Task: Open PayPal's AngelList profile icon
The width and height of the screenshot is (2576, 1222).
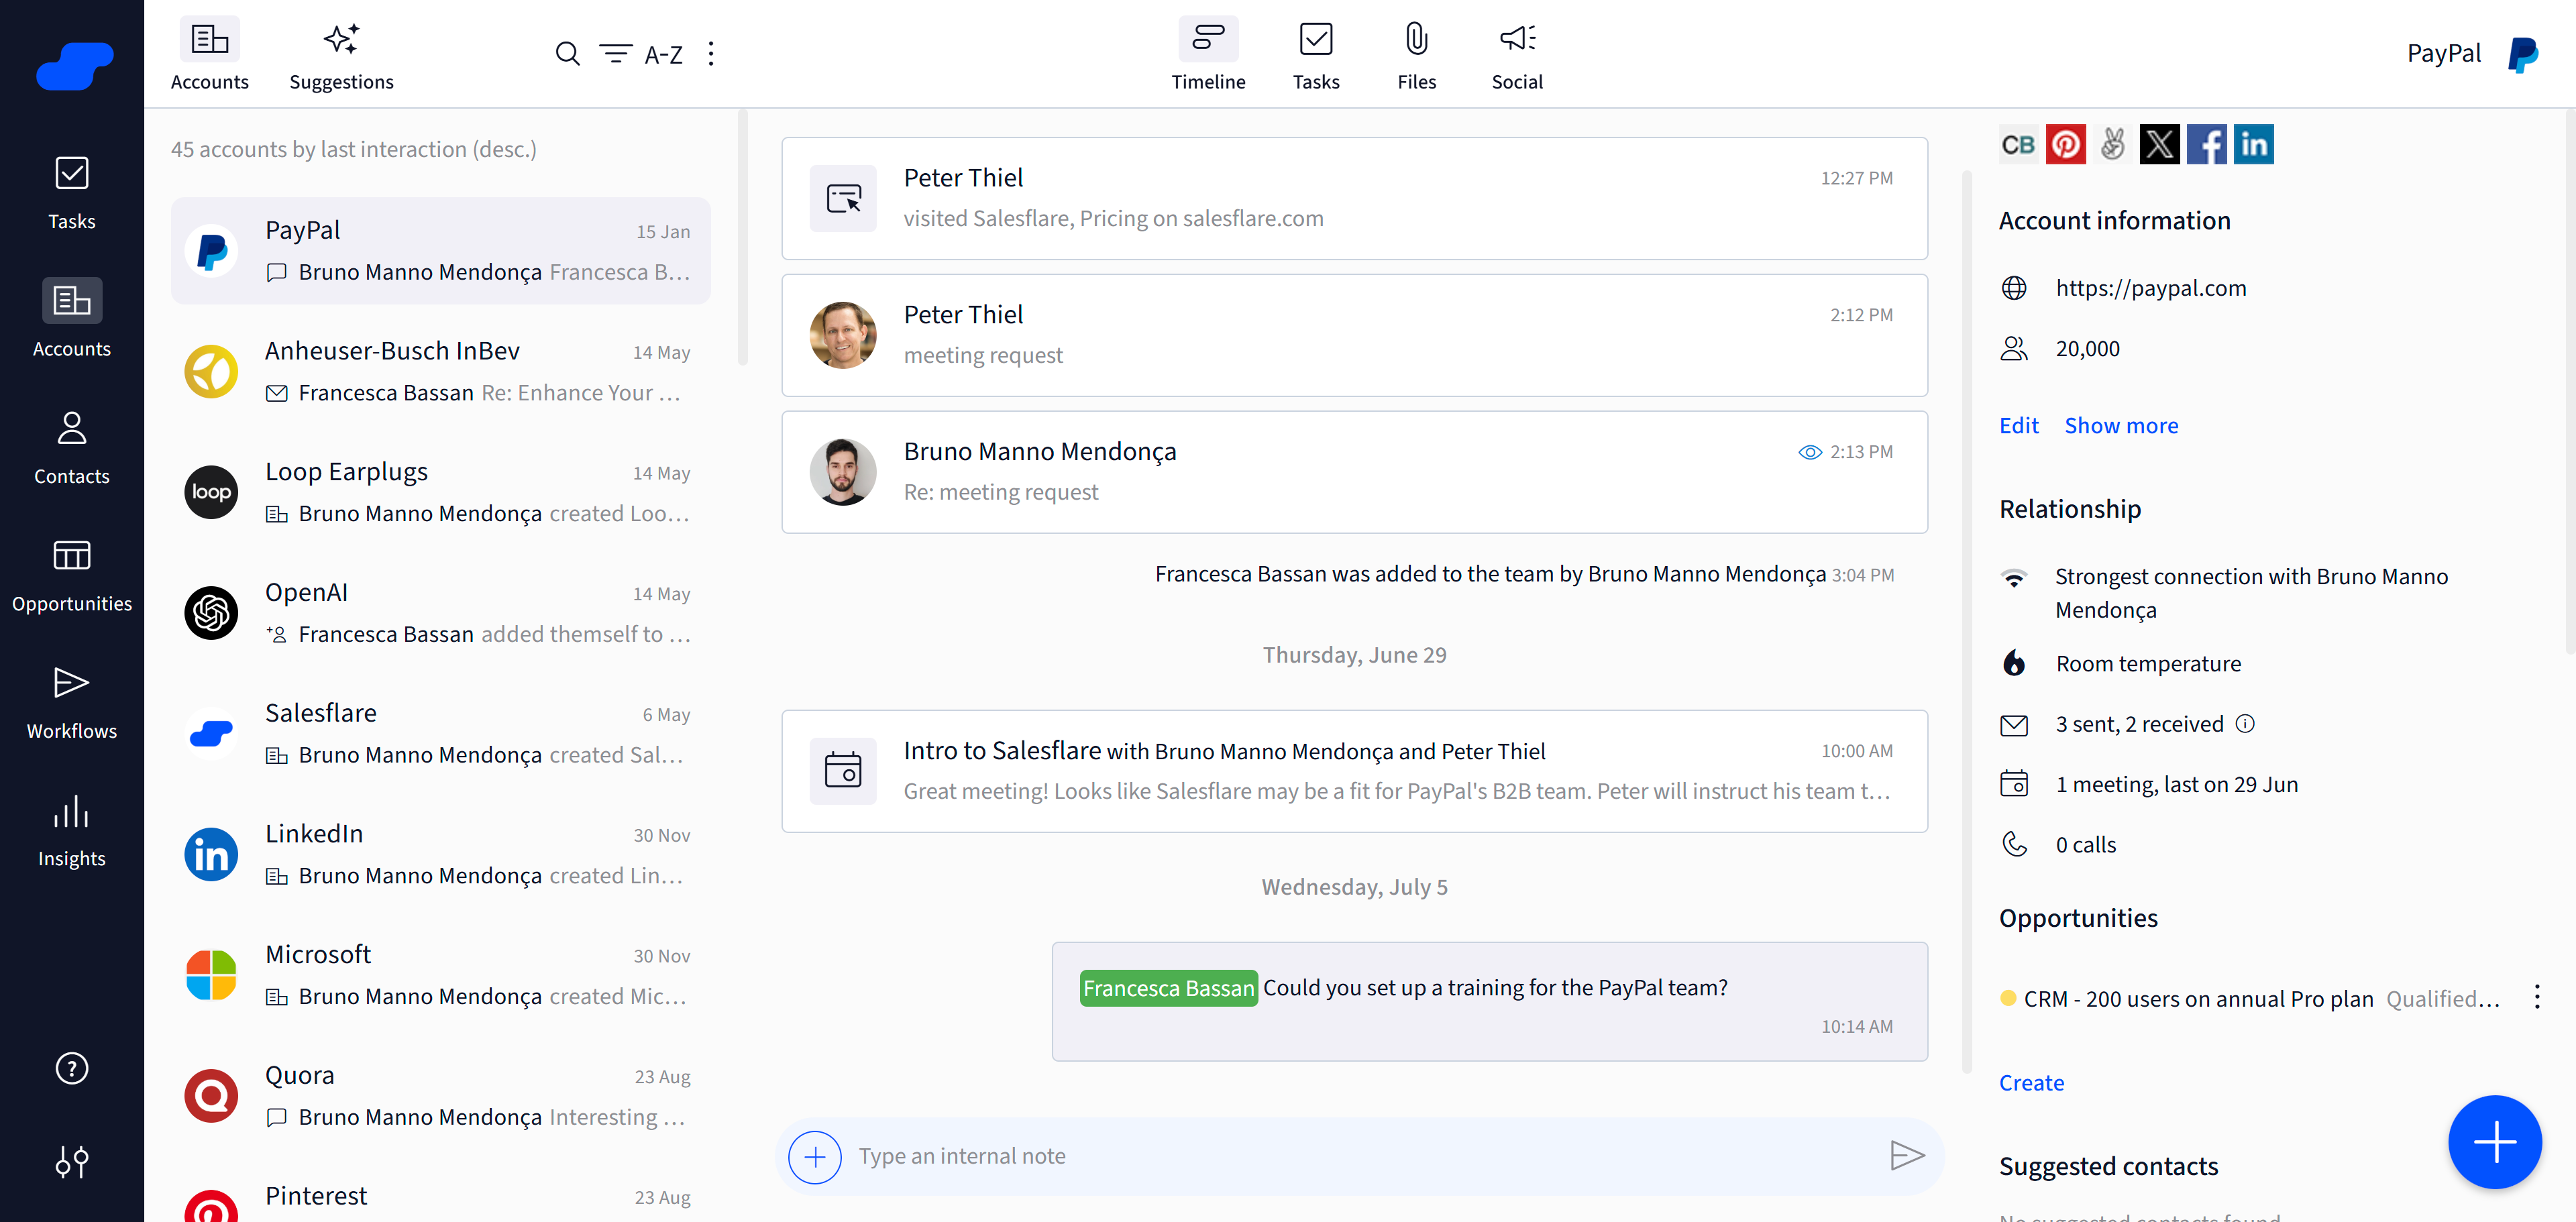Action: (x=2113, y=144)
